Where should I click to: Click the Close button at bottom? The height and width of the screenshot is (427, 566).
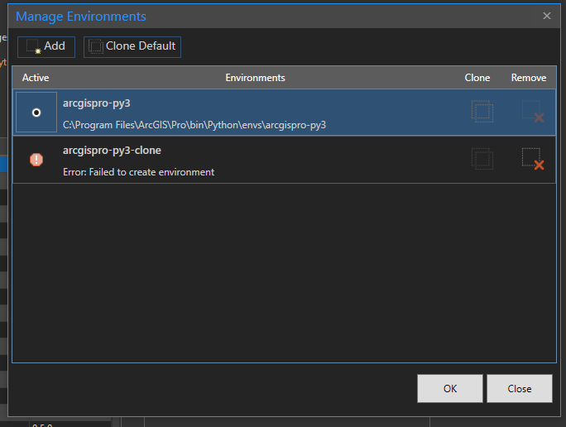click(x=520, y=388)
